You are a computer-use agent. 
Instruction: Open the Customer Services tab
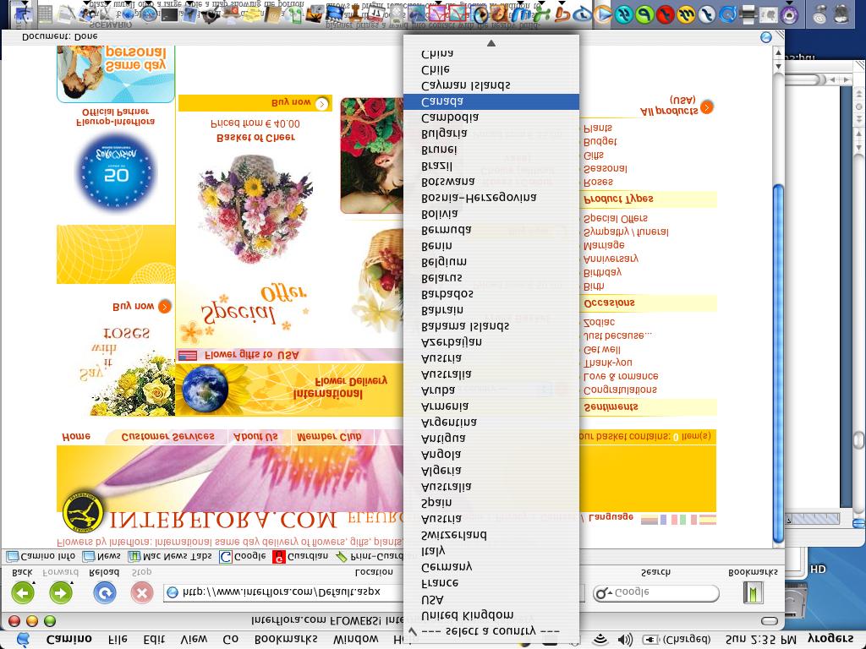pos(168,437)
